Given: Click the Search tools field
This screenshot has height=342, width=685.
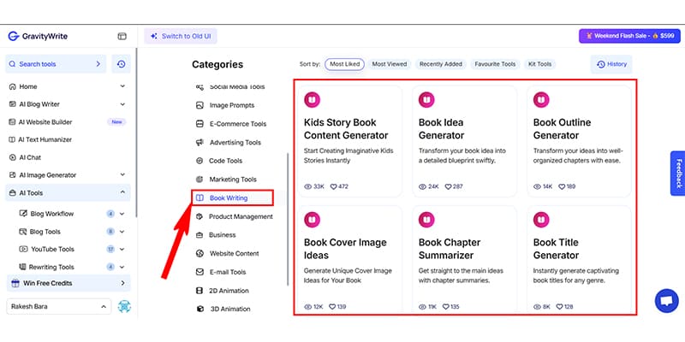Looking at the screenshot, I should pyautogui.click(x=56, y=64).
